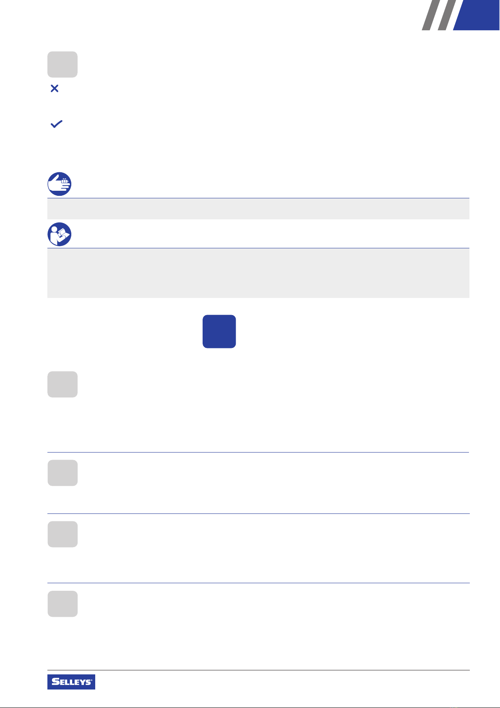Click the left gray diagonal stripe in corner

431,15
